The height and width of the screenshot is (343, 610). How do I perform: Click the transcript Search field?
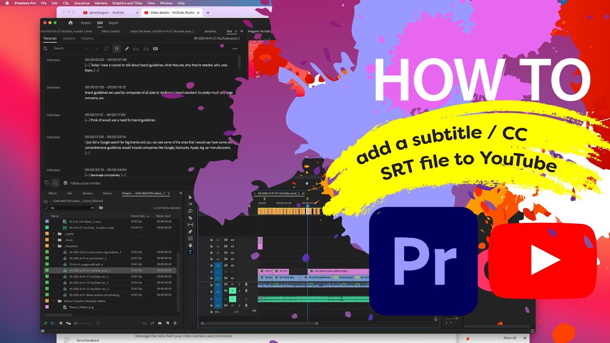click(x=64, y=49)
